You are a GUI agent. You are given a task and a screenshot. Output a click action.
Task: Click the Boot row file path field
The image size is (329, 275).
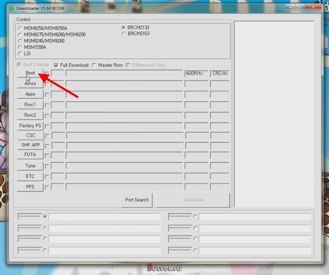tap(124, 73)
